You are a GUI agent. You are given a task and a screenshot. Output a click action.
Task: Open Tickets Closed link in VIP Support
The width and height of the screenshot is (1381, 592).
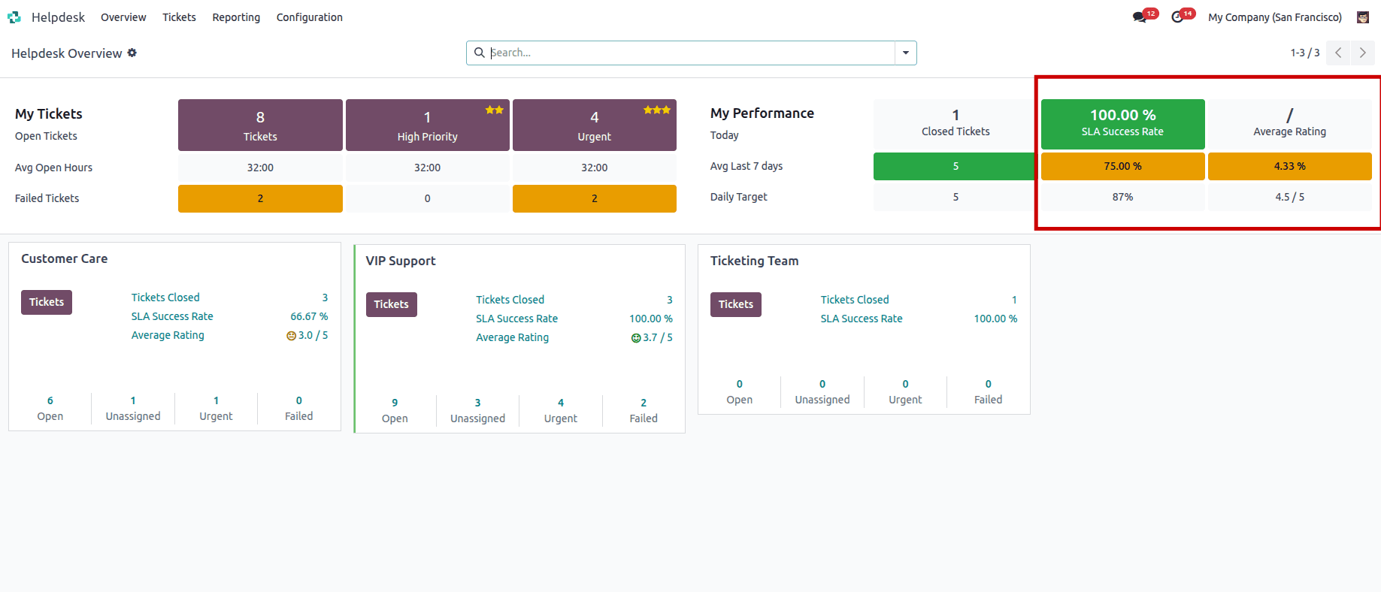[510, 300]
